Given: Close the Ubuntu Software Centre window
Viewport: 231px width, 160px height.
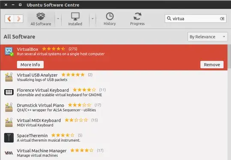Looking at the screenshot, I should pyautogui.click(x=6, y=5).
